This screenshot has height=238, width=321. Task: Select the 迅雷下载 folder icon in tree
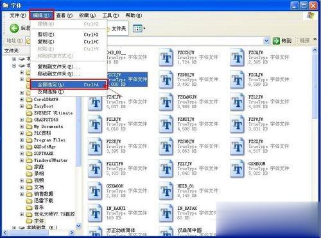pos(29,201)
